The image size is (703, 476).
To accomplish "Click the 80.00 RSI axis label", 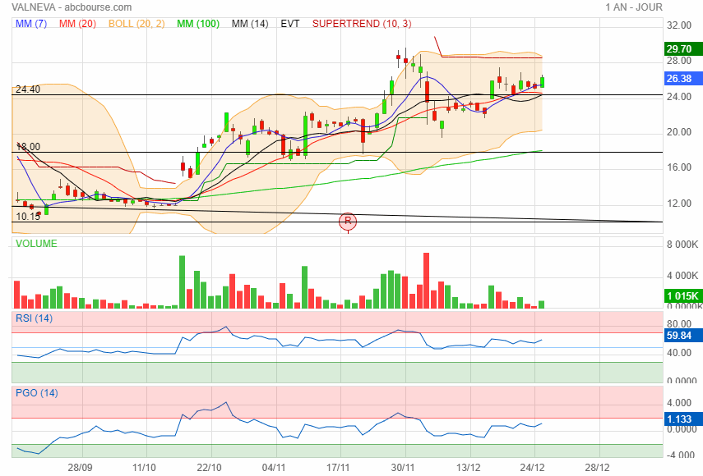I will [679, 324].
